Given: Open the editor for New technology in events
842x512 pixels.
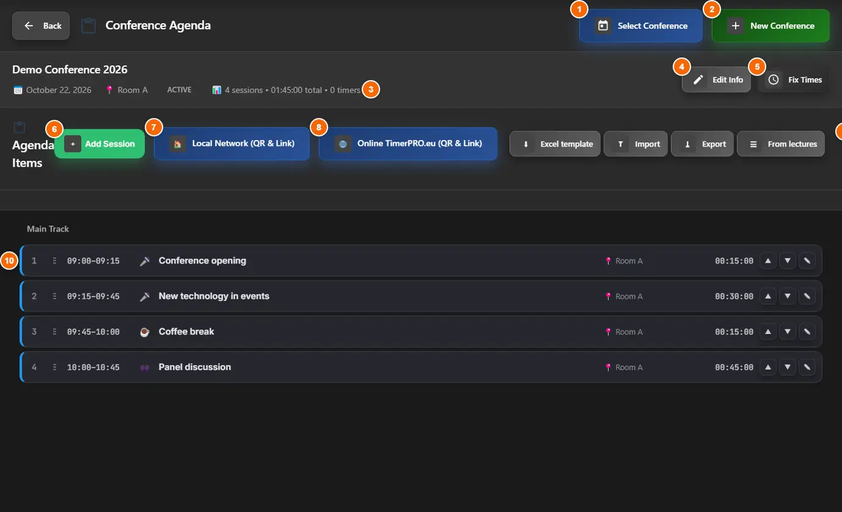Looking at the screenshot, I should 807,296.
